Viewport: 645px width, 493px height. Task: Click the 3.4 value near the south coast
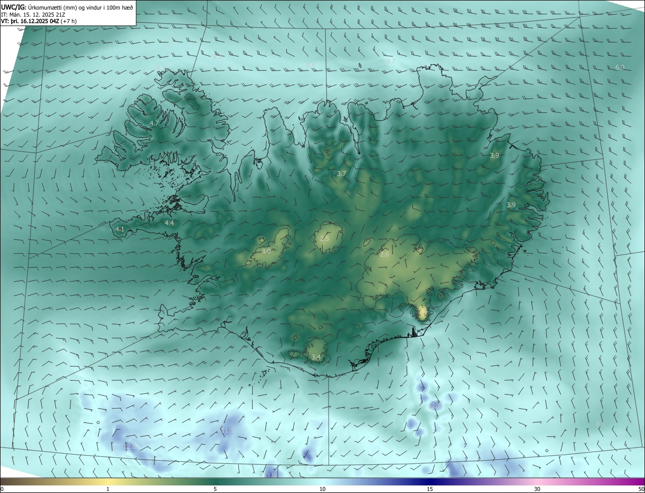click(x=316, y=357)
